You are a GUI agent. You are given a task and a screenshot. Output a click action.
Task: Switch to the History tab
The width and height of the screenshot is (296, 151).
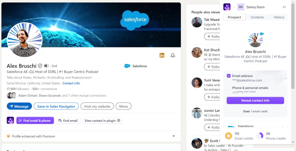[x=279, y=17]
